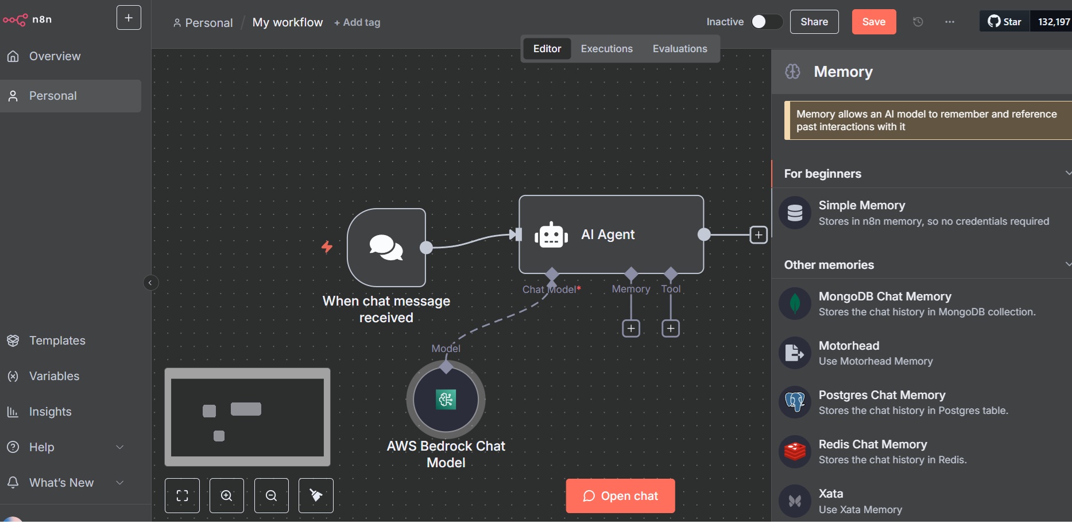Image resolution: width=1072 pixels, height=524 pixels.
Task: Click the fit to view button
Action: (182, 495)
